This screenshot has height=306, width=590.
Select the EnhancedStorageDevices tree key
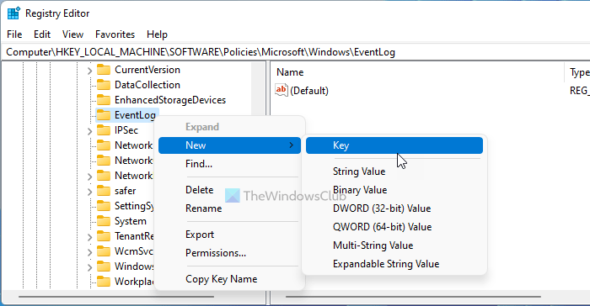point(170,100)
